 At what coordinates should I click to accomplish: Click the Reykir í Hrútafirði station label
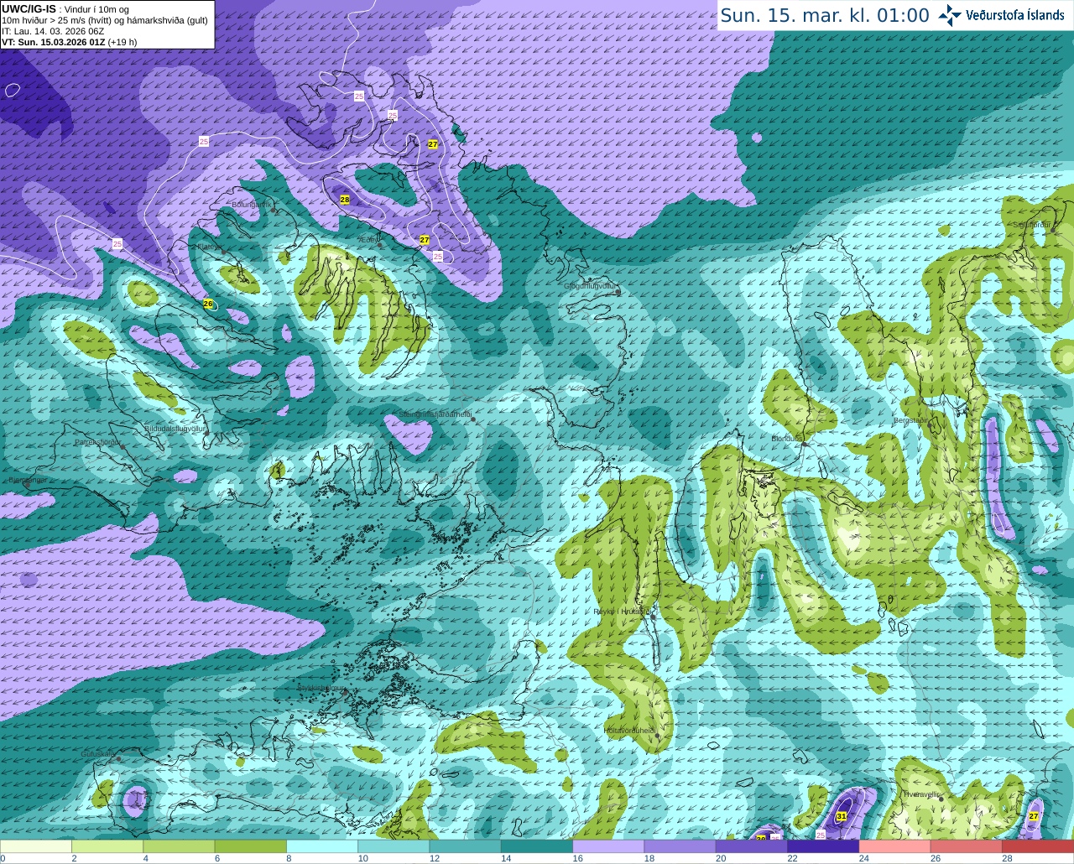(x=622, y=612)
